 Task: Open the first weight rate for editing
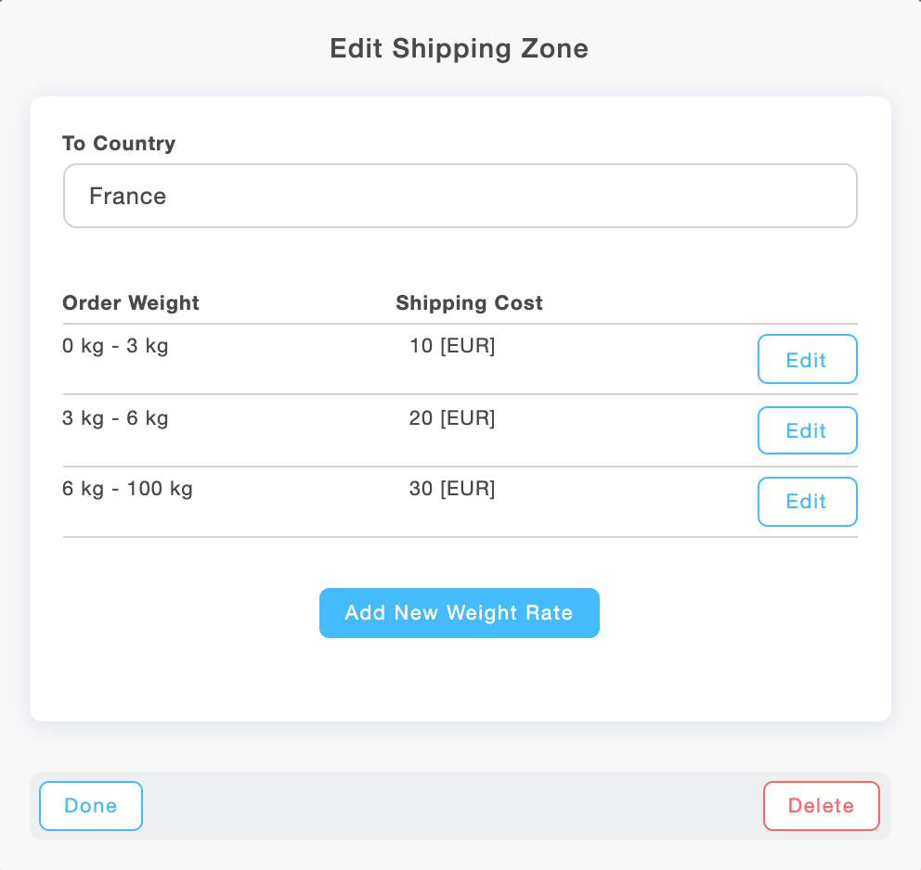click(807, 359)
